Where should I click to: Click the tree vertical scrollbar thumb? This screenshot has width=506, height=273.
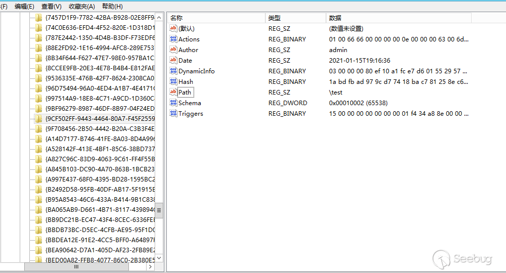point(159,210)
